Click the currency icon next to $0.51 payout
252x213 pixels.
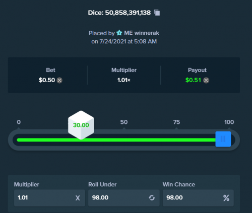tap(206, 80)
